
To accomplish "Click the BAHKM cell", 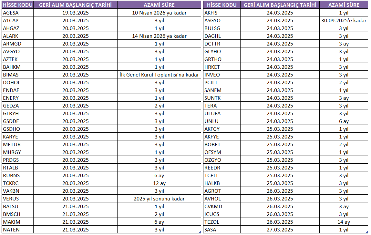I will (x=17, y=67).
